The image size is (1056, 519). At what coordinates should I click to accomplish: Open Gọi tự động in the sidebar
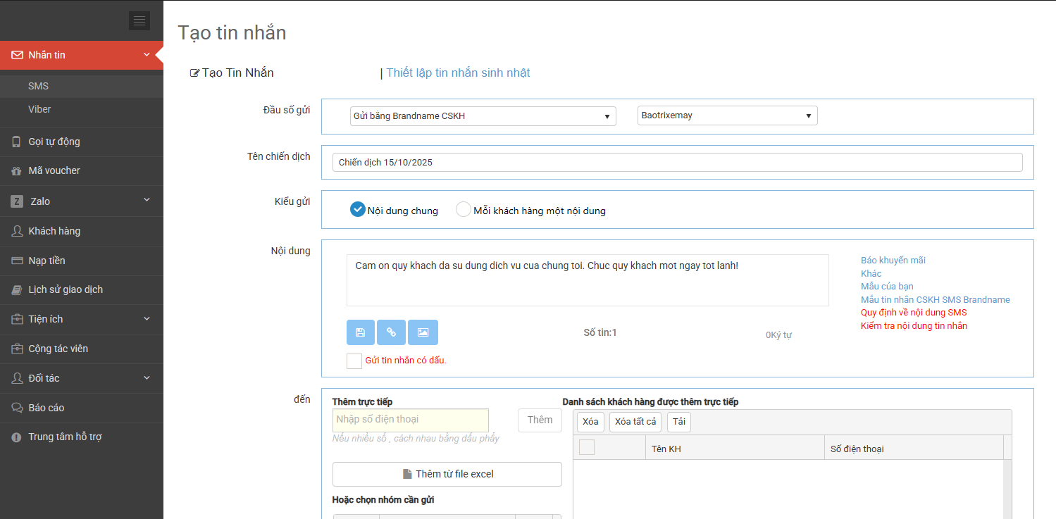point(54,142)
